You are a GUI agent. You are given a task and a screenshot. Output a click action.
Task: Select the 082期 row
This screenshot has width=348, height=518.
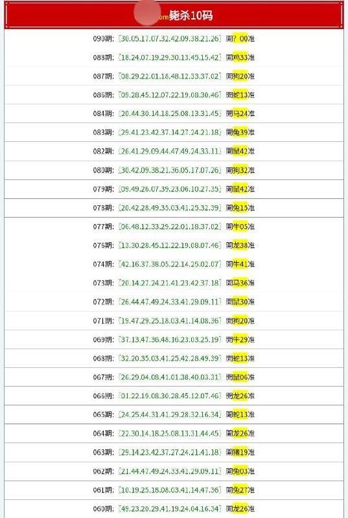174,152
